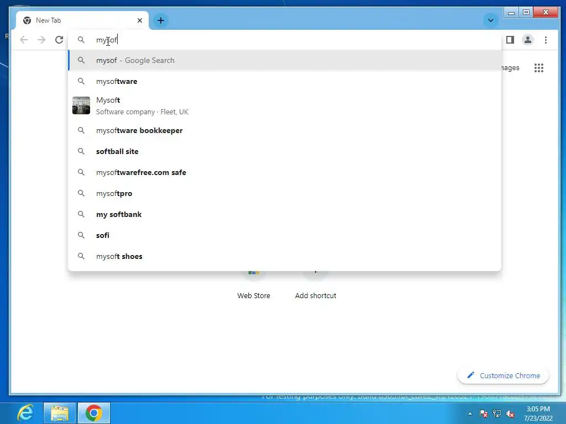Image resolution: width=566 pixels, height=424 pixels.
Task: Show hidden tray icons arrow
Action: [x=470, y=414]
